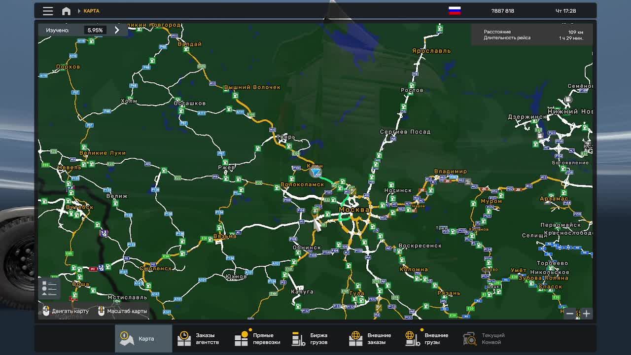The width and height of the screenshot is (631, 355).
Task: Click the Владимир city label
Action: click(x=450, y=172)
